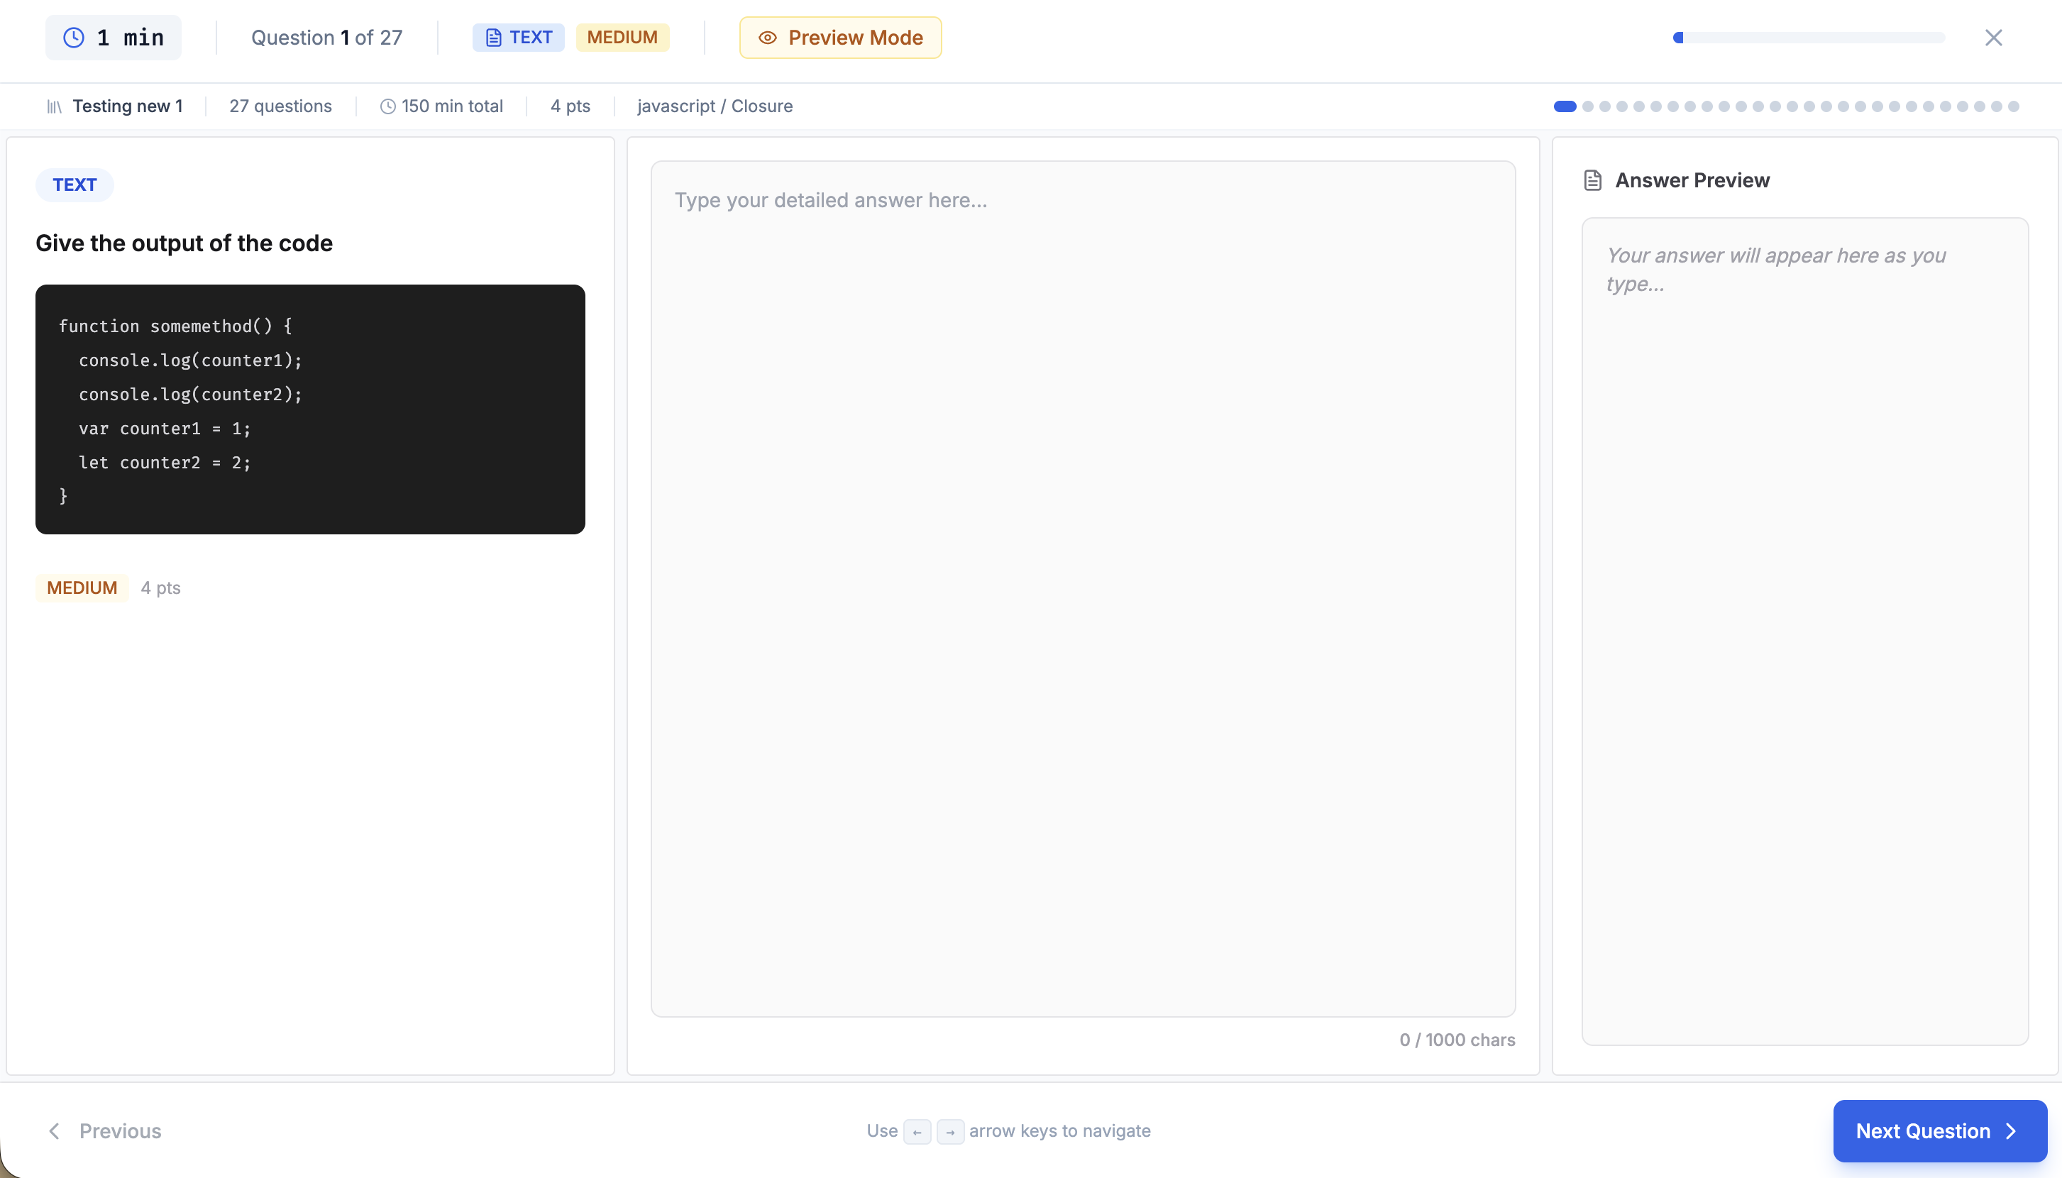Image resolution: width=2062 pixels, height=1178 pixels.
Task: Click the document icon beside Answer Preview
Action: pos(1592,179)
